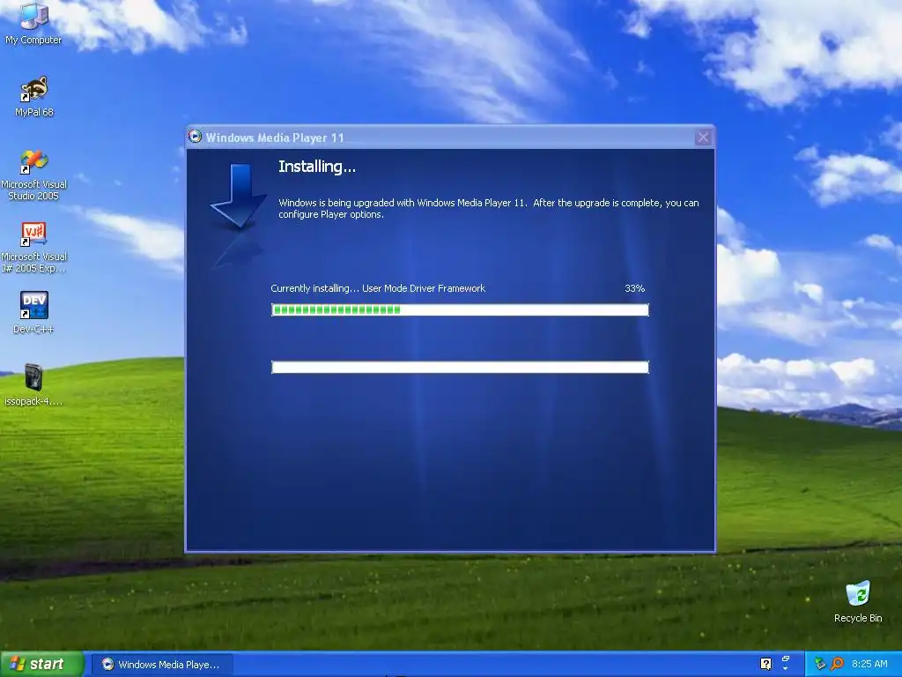Close the Windows Media Player 11 installer
Screen dimensions: 902x677
[703, 137]
